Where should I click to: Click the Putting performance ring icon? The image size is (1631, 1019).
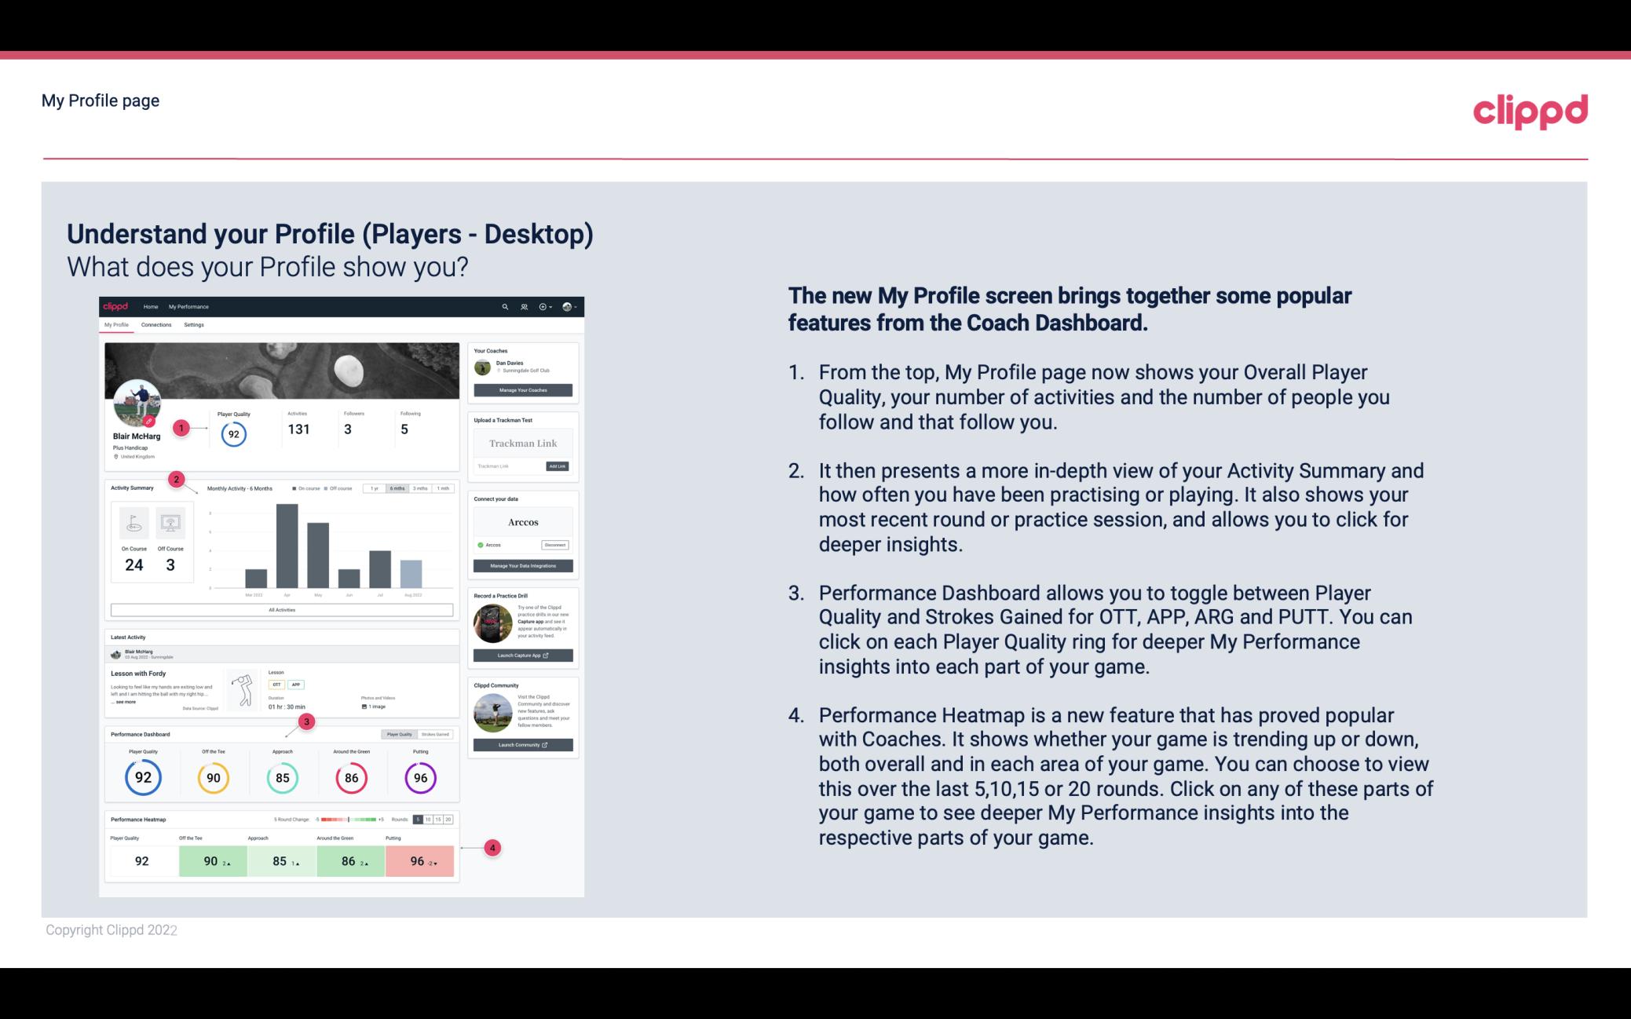coord(419,776)
